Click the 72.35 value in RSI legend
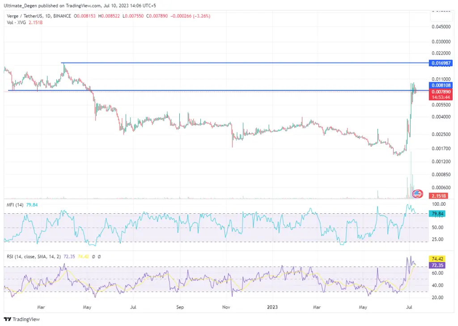458x326 pixels. coord(69,257)
